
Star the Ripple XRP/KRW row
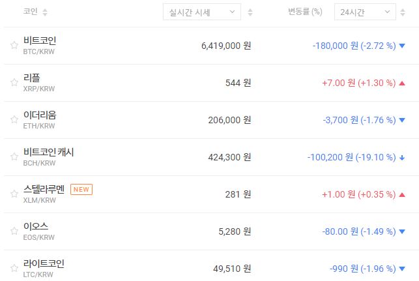point(14,83)
